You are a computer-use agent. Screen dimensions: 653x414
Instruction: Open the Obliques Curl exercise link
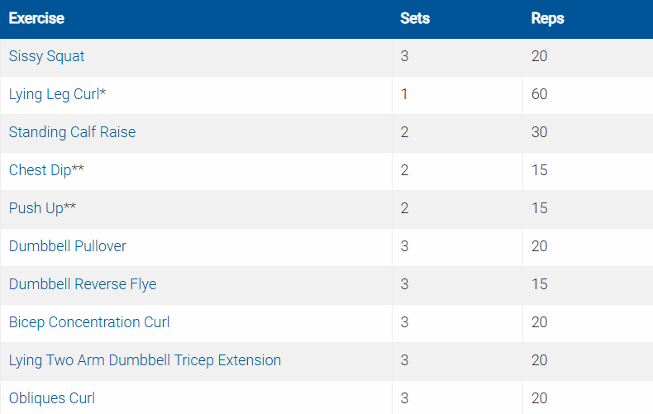tap(52, 398)
